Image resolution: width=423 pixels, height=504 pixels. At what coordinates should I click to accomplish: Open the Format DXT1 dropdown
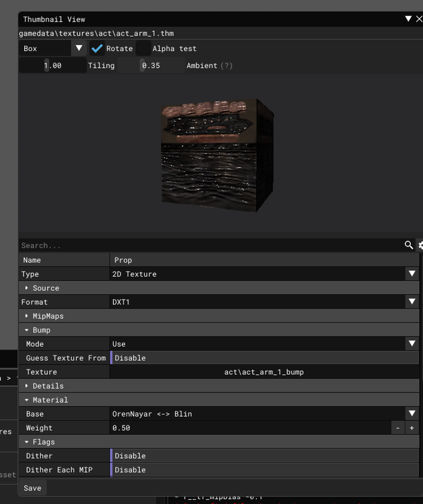pos(264,302)
